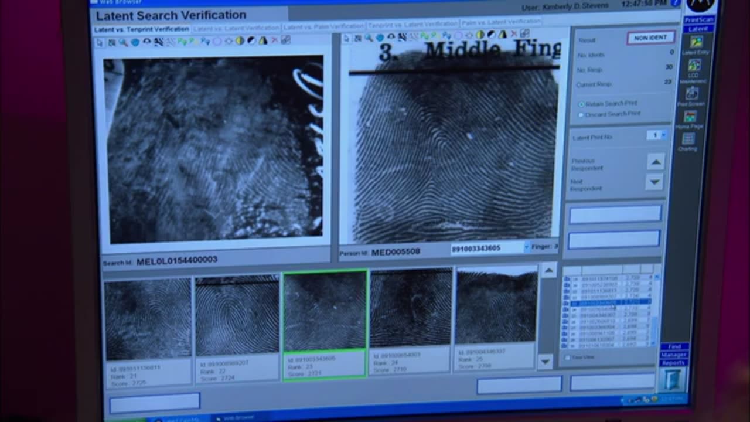The width and height of the screenshot is (750, 422).
Task: Click the exit door icon at sidebar bottom
Action: tap(673, 380)
